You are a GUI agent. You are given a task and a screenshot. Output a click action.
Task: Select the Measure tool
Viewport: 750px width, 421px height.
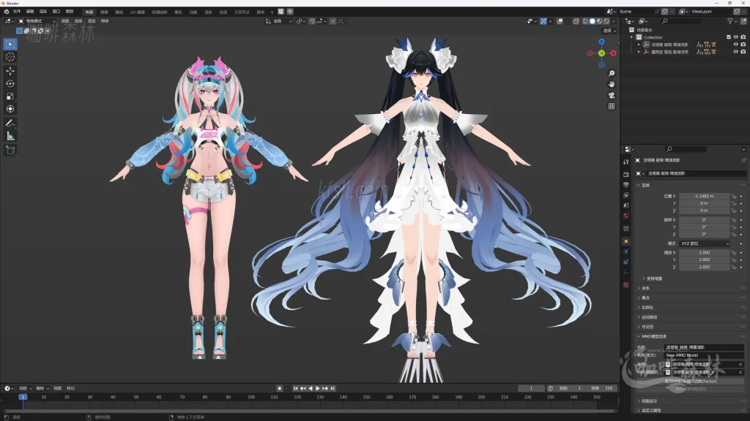pyautogui.click(x=10, y=137)
